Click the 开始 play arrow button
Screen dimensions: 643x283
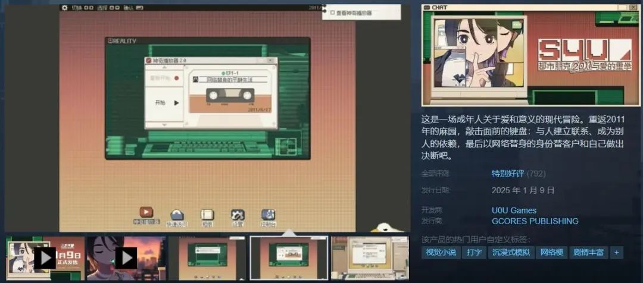177,103
